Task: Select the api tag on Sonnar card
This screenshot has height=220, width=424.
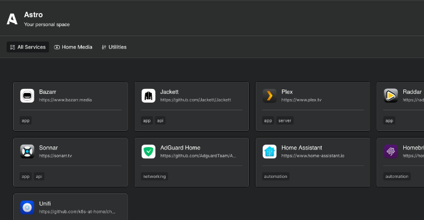Action: pos(39,177)
